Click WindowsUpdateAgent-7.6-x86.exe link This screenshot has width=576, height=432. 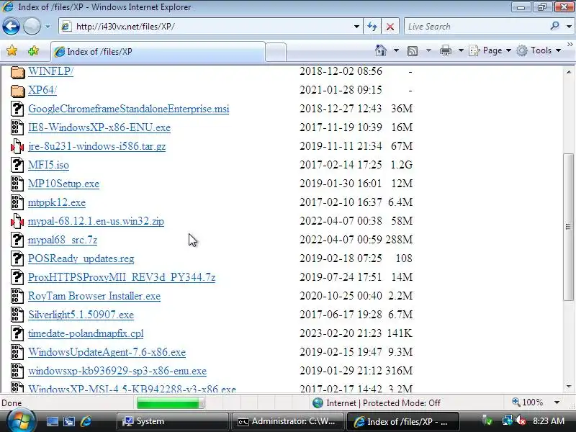tap(107, 352)
